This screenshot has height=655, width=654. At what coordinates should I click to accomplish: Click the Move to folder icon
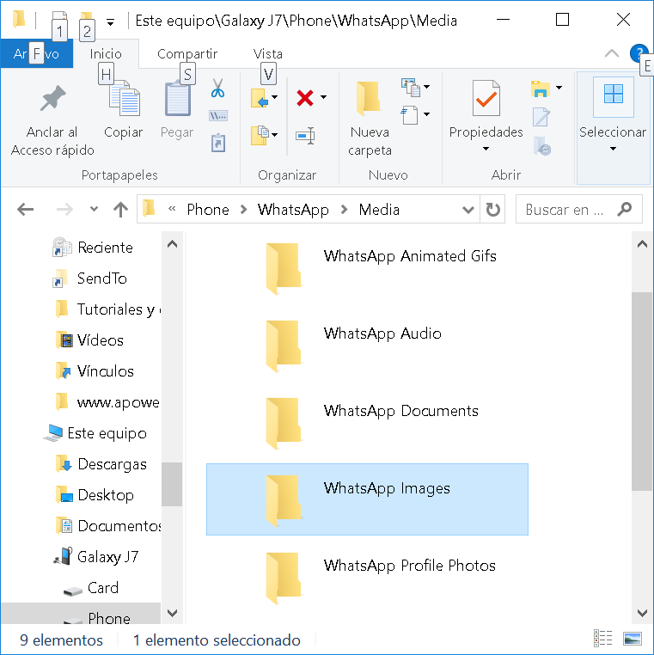pyautogui.click(x=260, y=98)
